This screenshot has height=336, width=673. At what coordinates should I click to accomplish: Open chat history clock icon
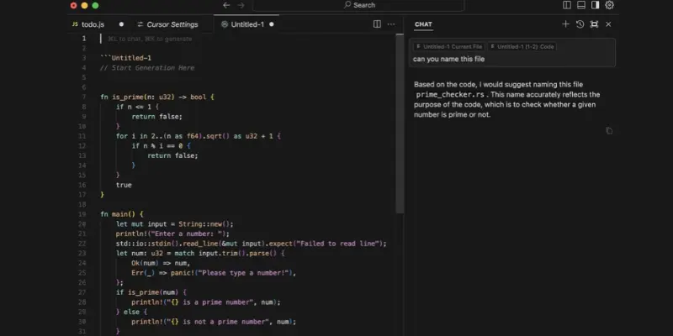[x=580, y=24]
